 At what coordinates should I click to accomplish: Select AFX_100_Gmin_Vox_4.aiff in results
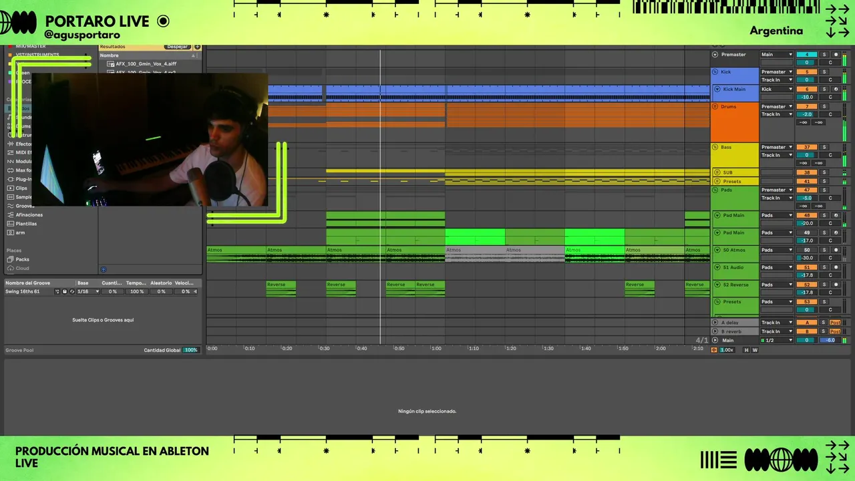141,64
